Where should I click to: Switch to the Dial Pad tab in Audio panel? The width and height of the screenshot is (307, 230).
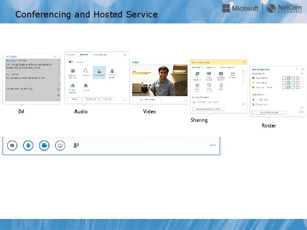(x=71, y=55)
